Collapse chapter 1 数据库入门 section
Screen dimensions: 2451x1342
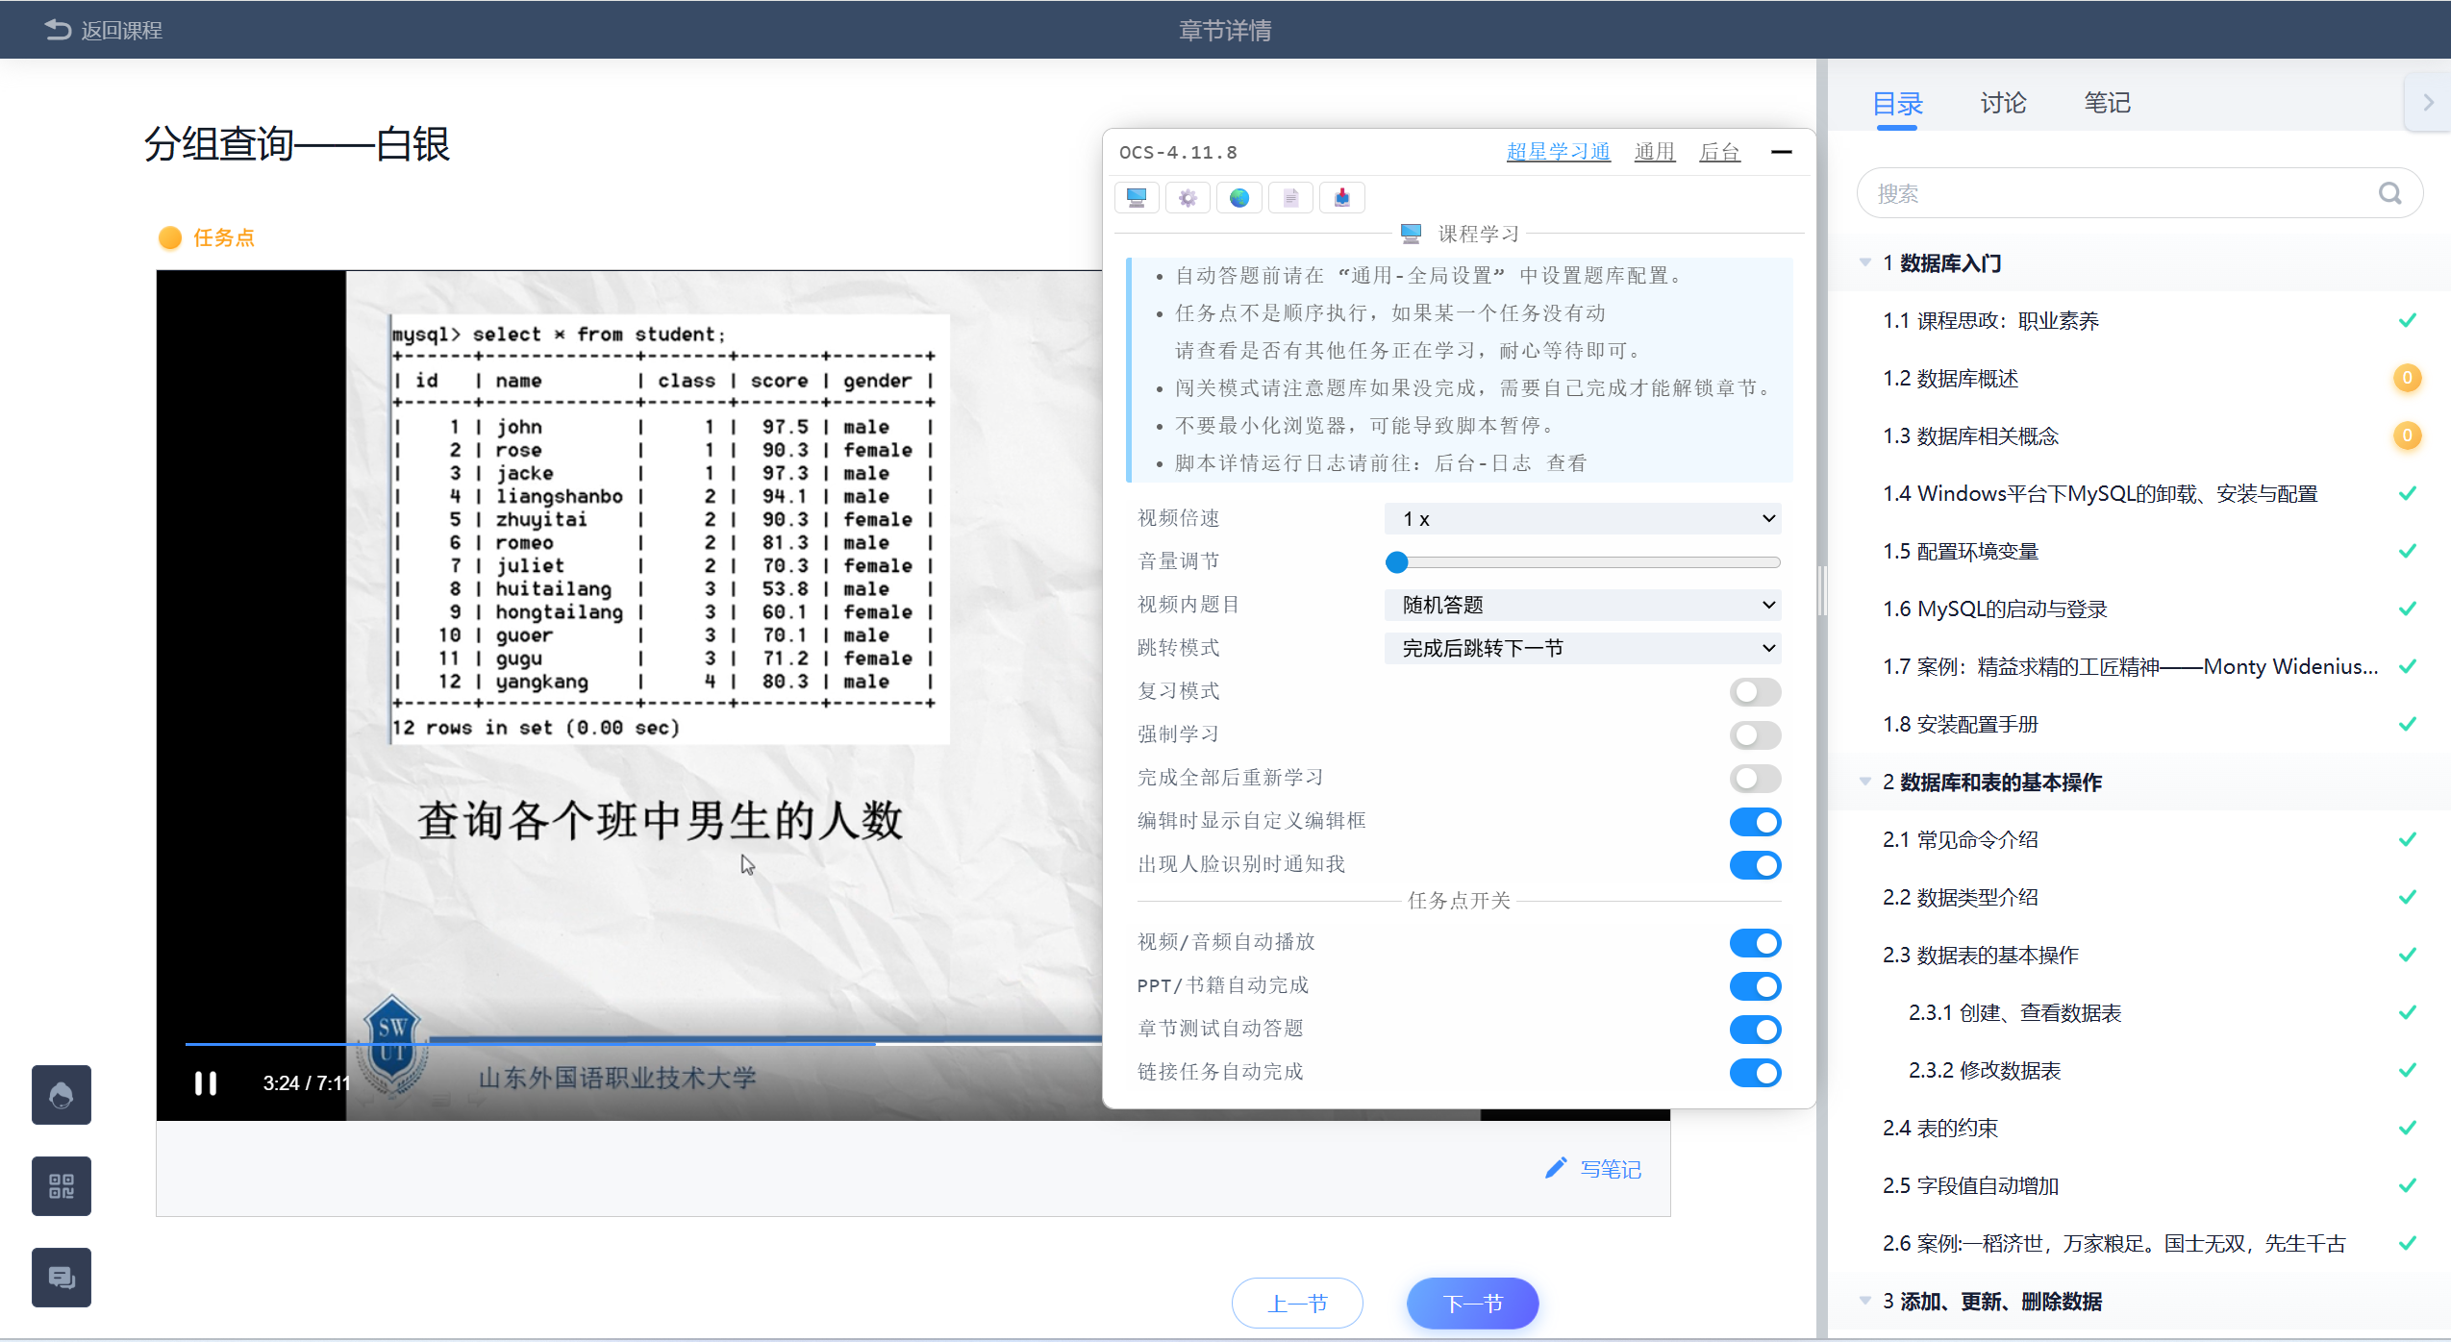pyautogui.click(x=1865, y=262)
